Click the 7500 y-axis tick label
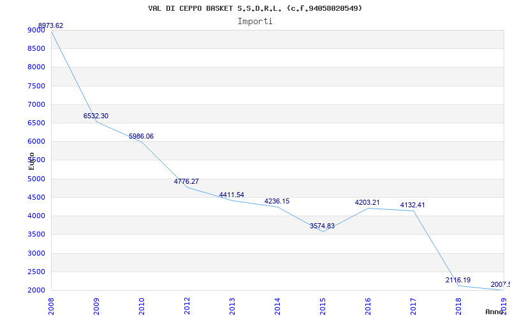Screen dimensions: 510x318 coord(36,86)
